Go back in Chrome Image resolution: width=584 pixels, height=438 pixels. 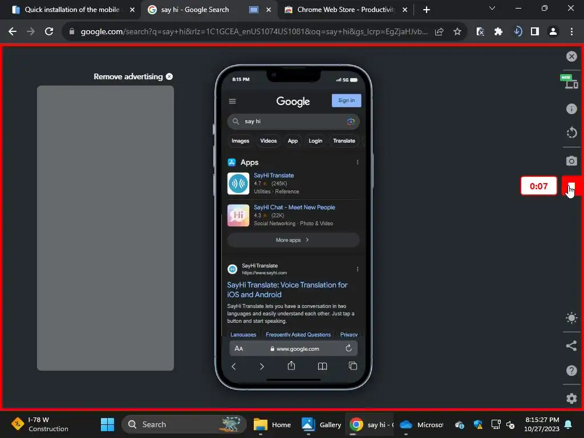click(x=13, y=32)
